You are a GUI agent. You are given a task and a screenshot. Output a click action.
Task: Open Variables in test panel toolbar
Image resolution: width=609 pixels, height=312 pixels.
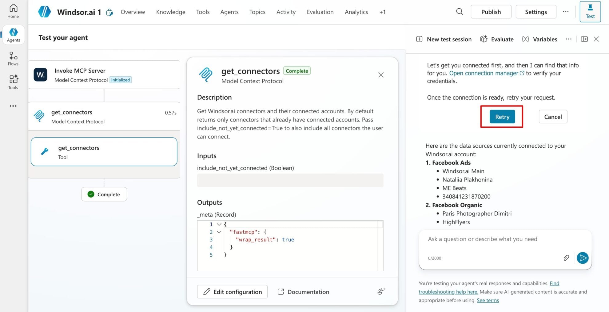tap(539, 39)
